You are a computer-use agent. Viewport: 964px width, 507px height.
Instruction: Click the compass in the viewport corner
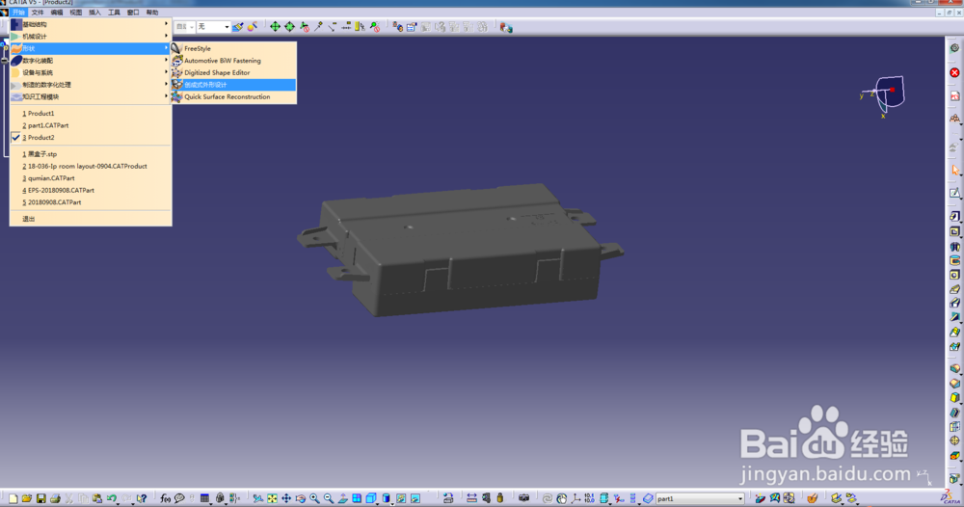tap(883, 95)
